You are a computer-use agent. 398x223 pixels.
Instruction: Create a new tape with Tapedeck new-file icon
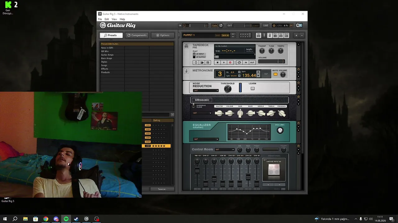point(196,63)
